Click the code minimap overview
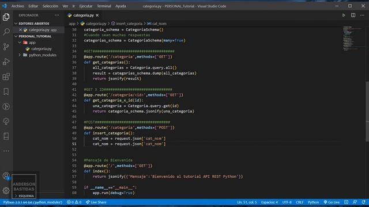 (x=352, y=39)
